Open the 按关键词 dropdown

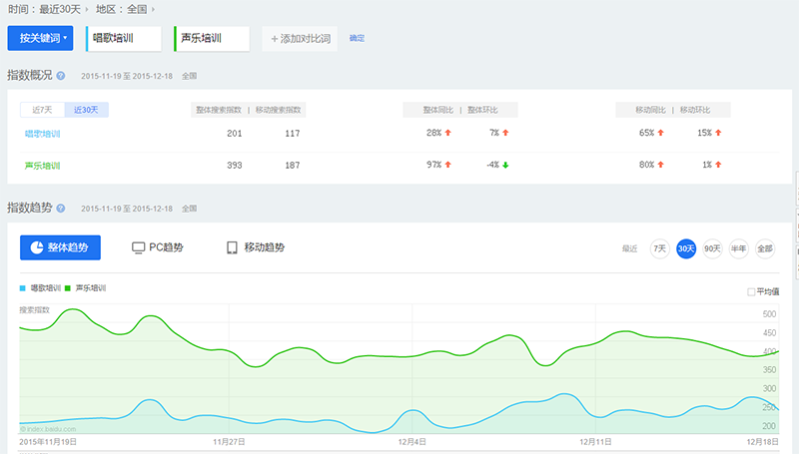(40, 38)
